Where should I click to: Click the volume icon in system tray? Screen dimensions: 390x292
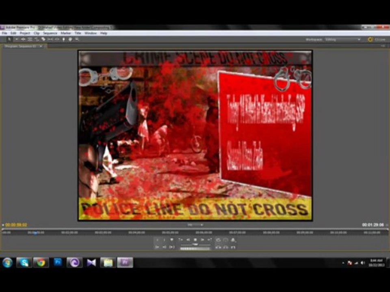(x=363, y=263)
